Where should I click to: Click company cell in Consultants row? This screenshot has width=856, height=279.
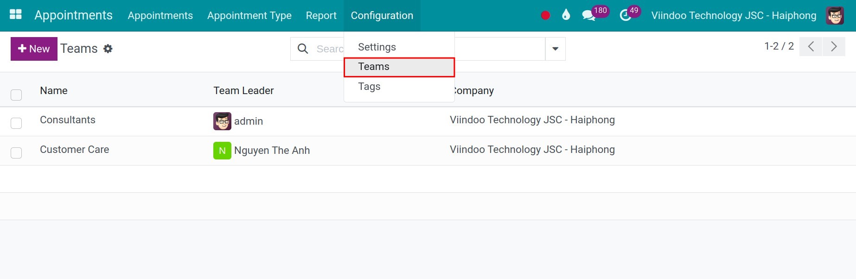tap(532, 120)
